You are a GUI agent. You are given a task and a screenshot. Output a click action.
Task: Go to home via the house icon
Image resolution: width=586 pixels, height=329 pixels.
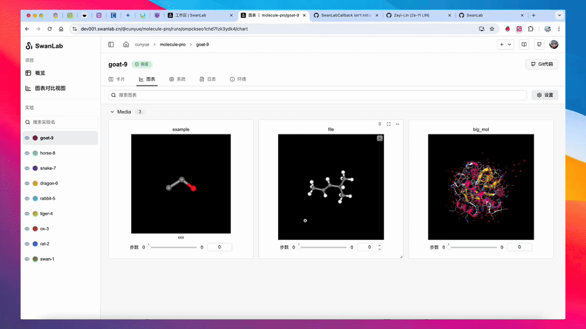click(126, 45)
